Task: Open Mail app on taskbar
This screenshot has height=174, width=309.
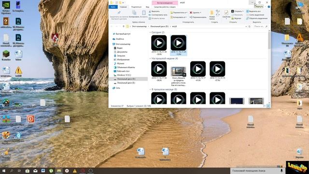Action: click(35, 171)
